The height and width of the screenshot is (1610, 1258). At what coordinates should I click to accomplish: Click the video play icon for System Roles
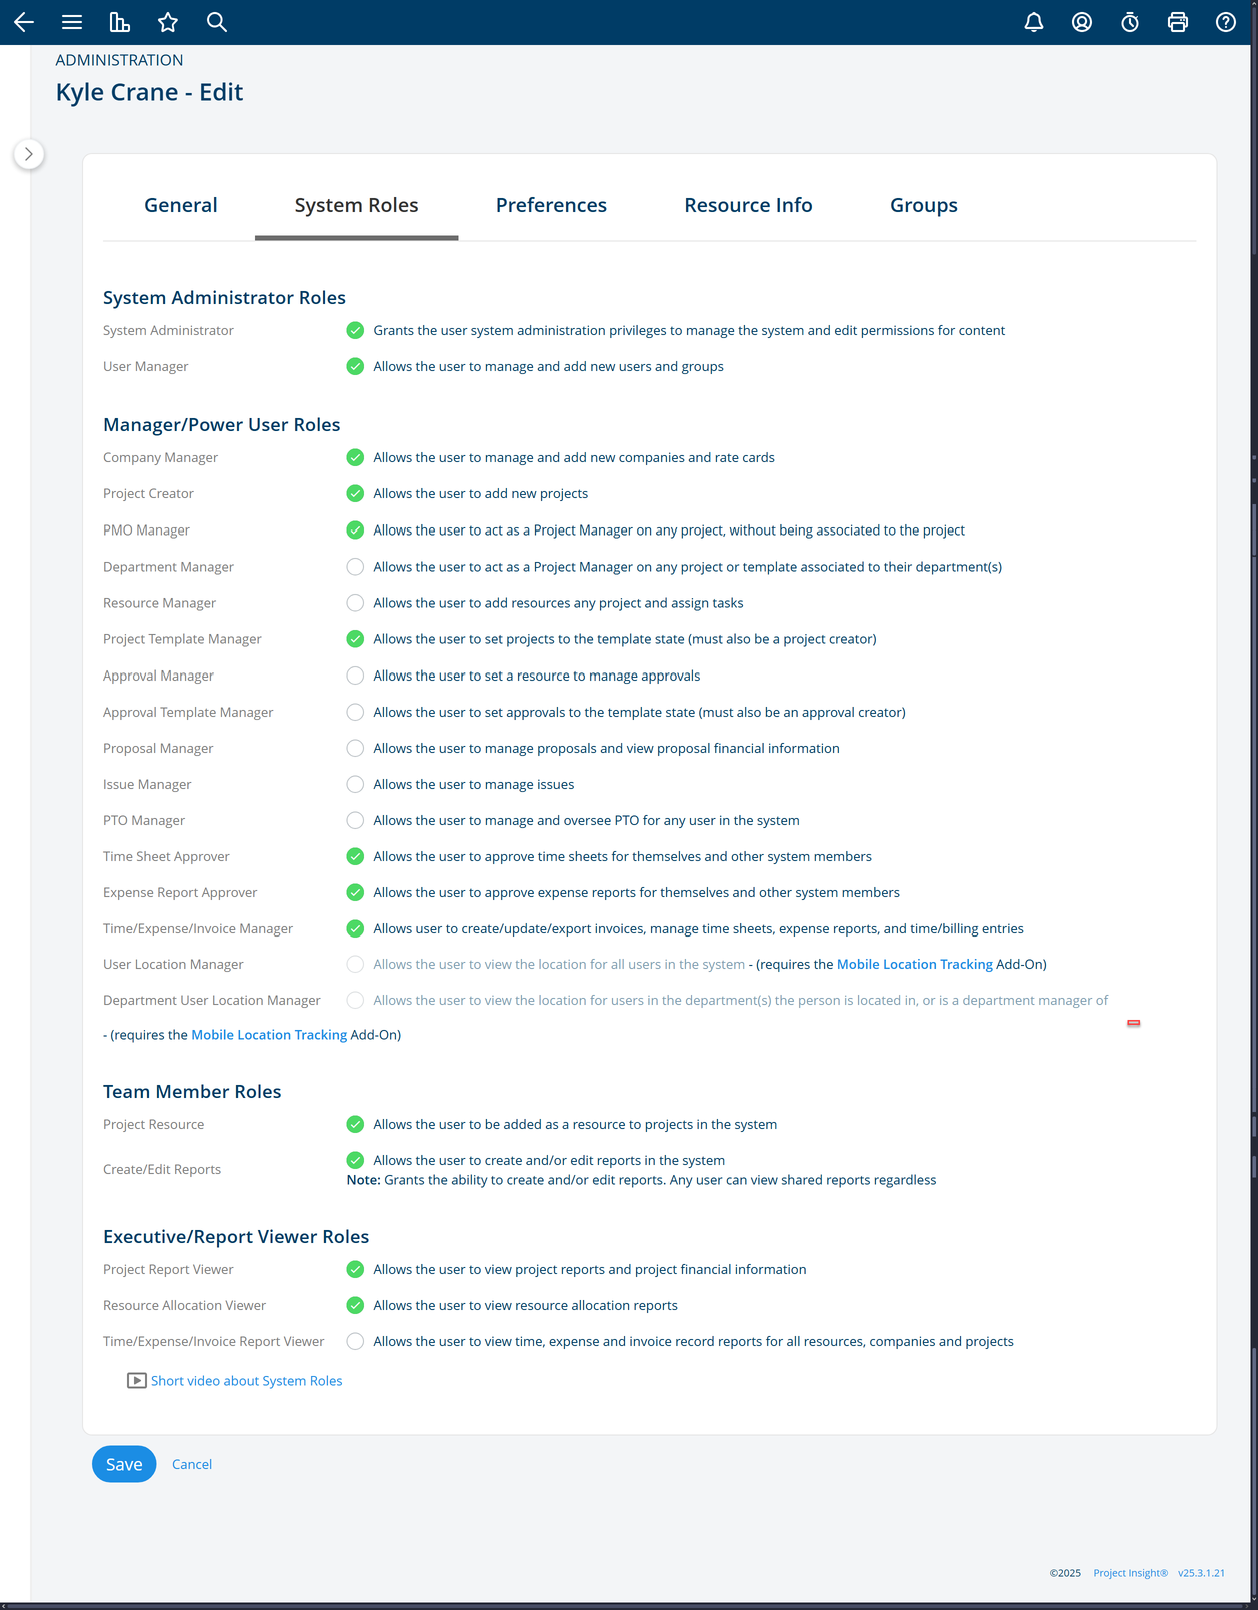(x=136, y=1380)
